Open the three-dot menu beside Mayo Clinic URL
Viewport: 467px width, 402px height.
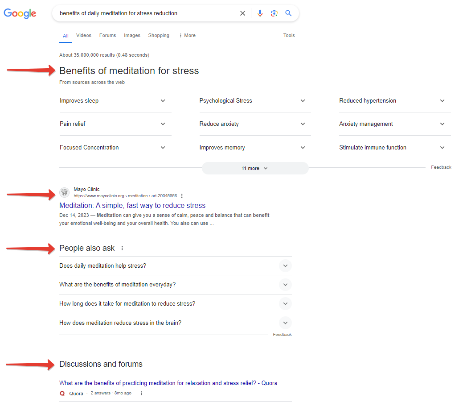(x=182, y=196)
